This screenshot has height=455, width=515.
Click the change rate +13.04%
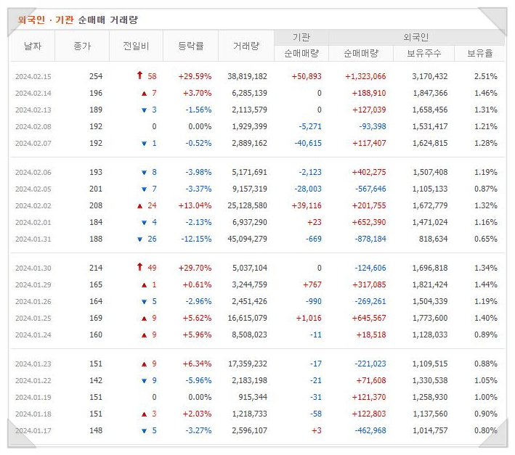click(x=195, y=205)
